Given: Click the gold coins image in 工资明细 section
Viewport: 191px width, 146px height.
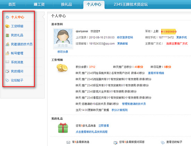Looking at the screenshot, I should [x=62, y=68].
